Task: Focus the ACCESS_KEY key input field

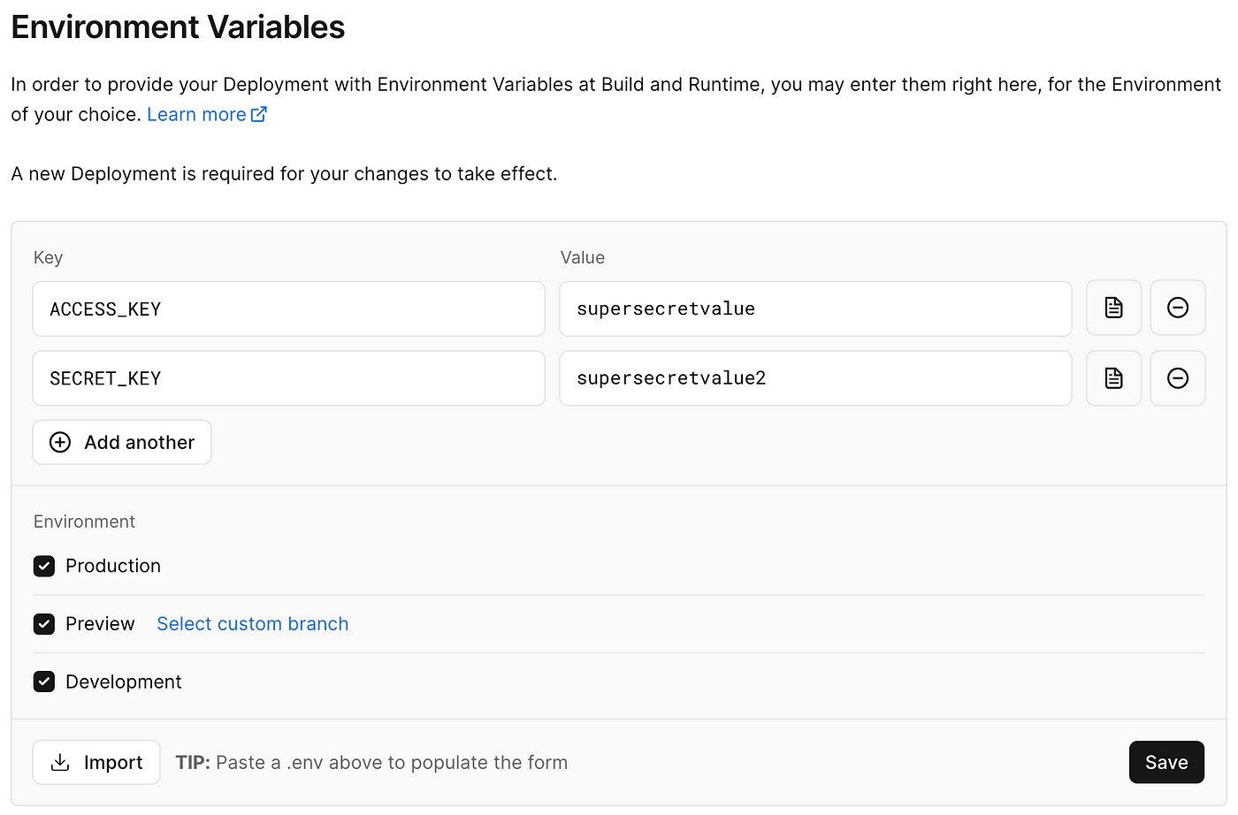Action: [x=288, y=308]
